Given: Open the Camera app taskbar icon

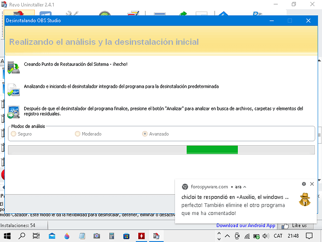Looking at the screenshot, I should click(x=97, y=236).
